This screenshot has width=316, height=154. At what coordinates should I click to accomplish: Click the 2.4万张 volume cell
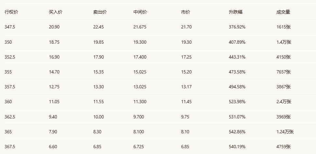[283, 102]
